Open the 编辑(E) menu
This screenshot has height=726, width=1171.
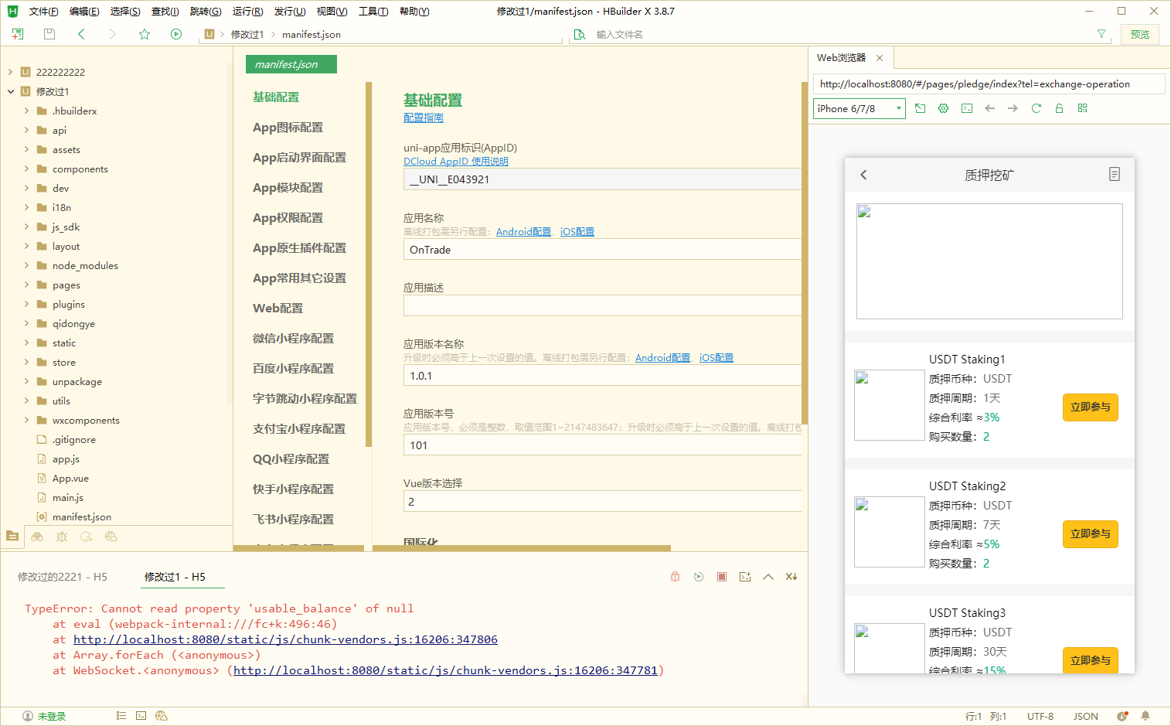[84, 12]
